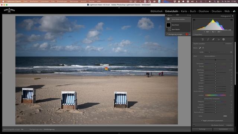This screenshot has height=134, width=238.
Task: Open the Bearbeiten menu
Action: tap(34, 1)
